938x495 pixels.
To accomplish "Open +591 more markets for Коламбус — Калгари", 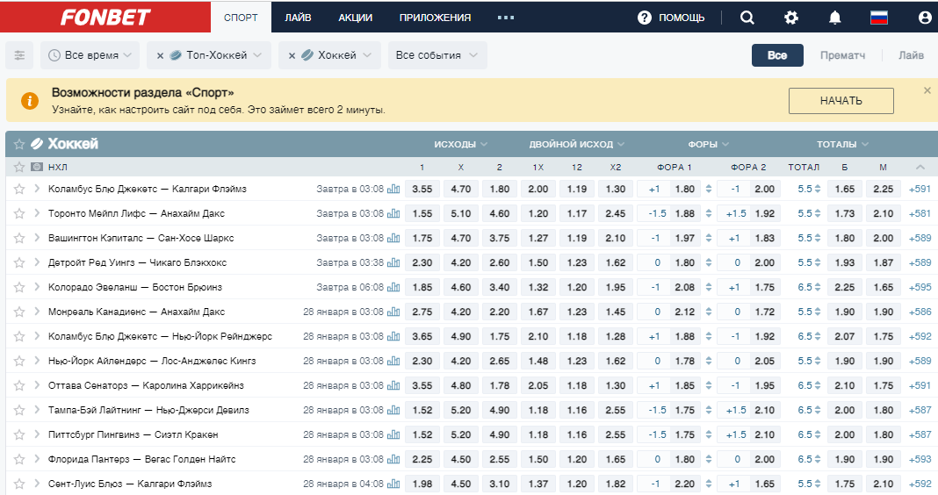I will click(920, 189).
